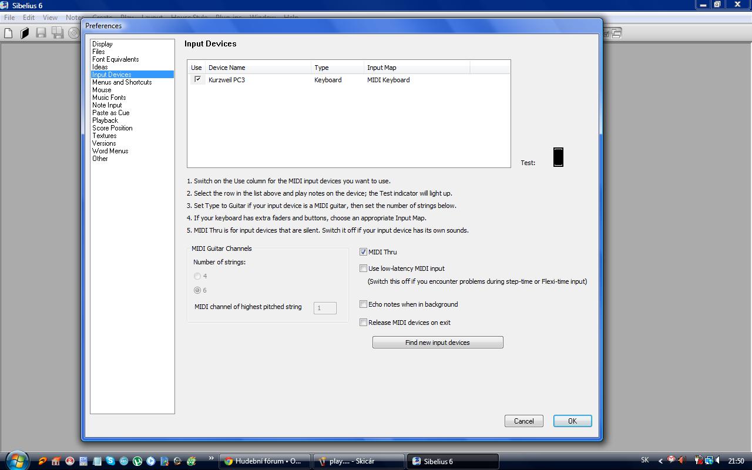Open the Textures preferences page
This screenshot has height=470, width=752.
105,136
